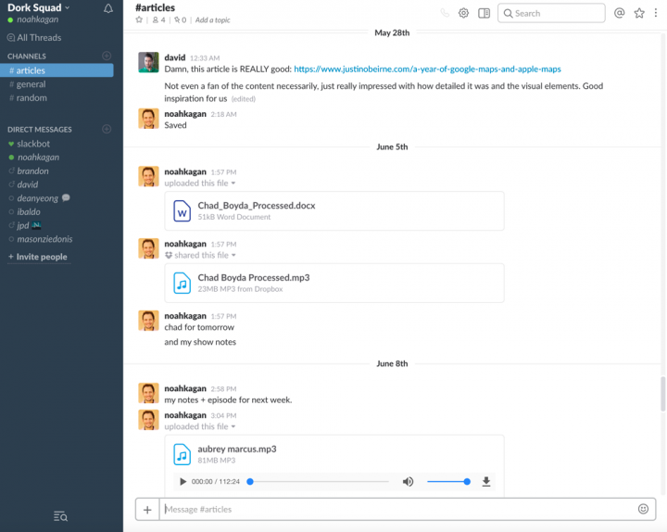
Task: Mute the audio player speaker icon
Action: point(408,482)
